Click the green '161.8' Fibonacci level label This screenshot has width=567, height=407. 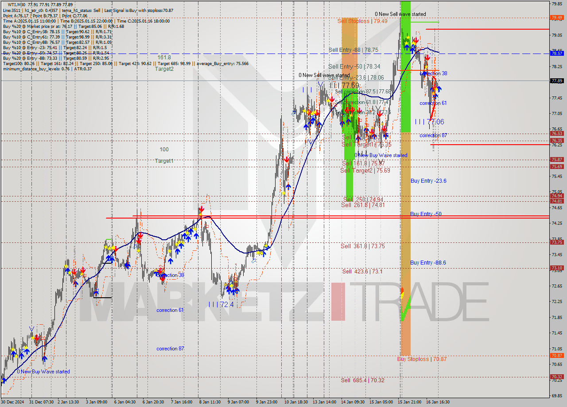point(164,58)
